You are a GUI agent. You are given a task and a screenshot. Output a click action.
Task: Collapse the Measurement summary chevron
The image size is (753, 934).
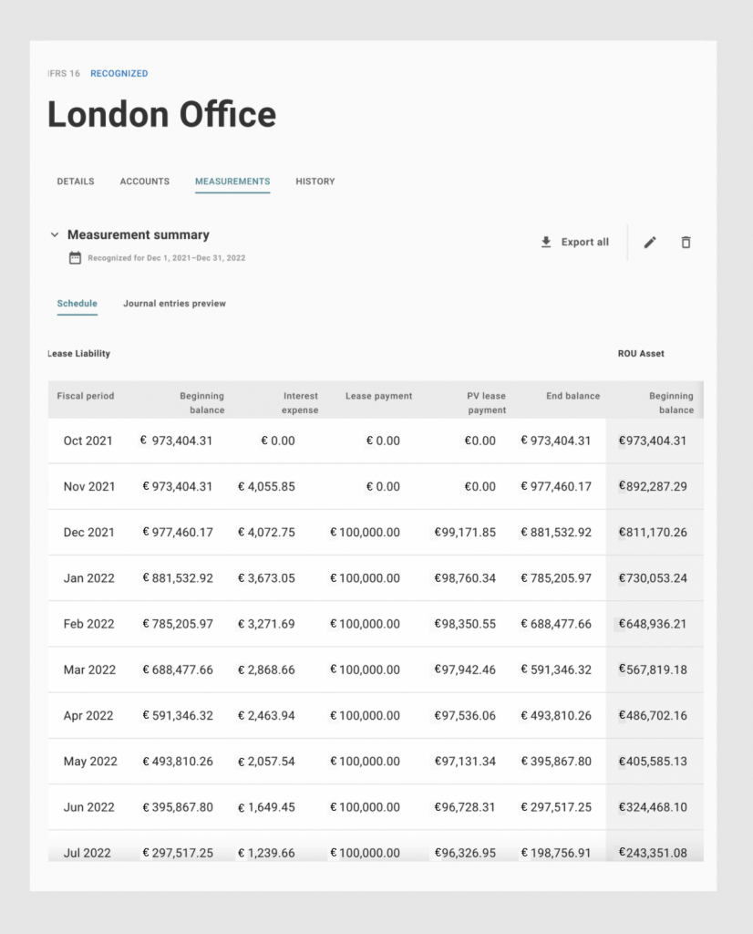tap(54, 234)
